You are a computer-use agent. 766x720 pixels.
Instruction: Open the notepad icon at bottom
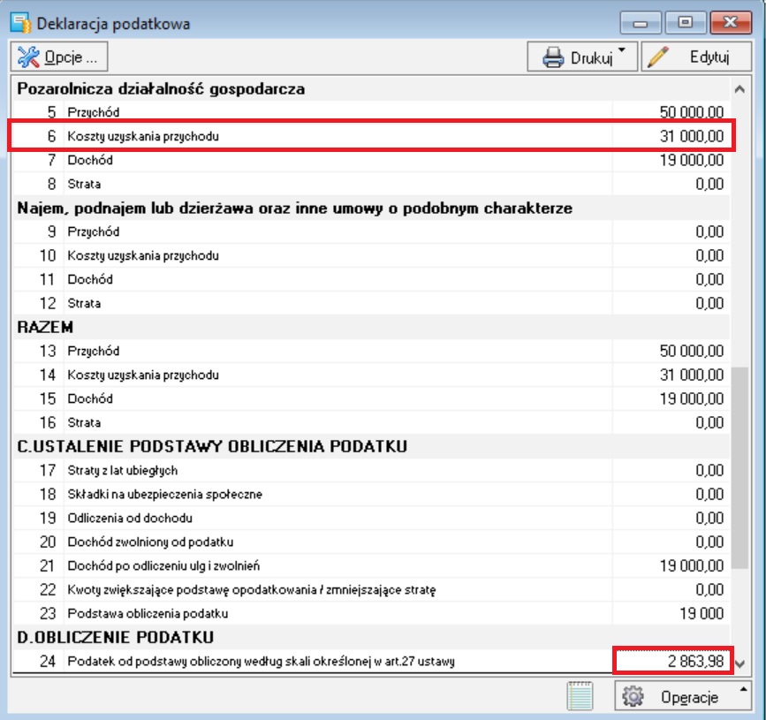coord(580,695)
